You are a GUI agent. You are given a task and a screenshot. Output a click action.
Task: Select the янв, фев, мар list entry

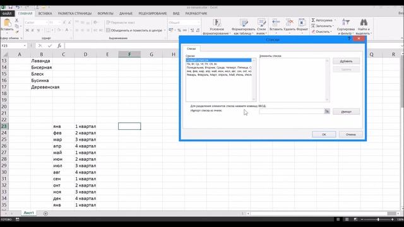218,71
